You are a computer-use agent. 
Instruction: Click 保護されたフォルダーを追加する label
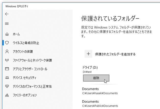115,54
